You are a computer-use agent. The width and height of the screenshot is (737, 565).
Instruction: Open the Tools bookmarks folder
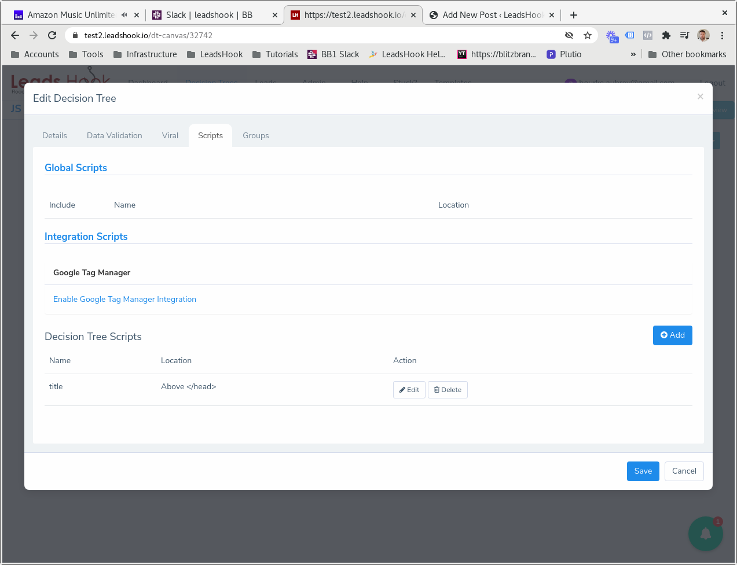[86, 54]
